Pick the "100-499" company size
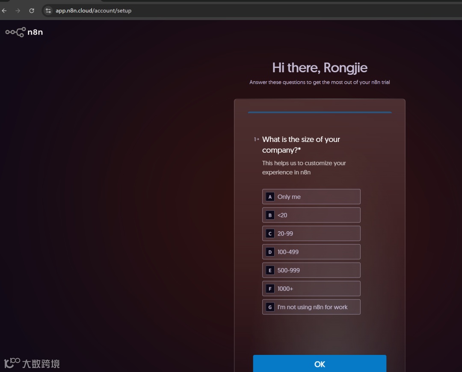Viewport: 462px width, 372px height. [311, 252]
